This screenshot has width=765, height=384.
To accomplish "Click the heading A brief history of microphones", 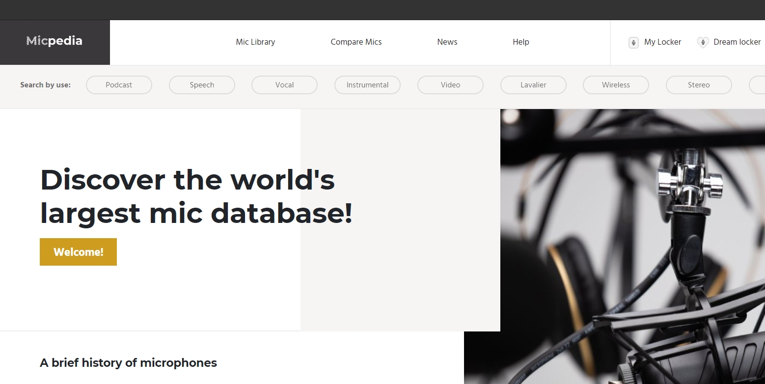I will [x=128, y=362].
